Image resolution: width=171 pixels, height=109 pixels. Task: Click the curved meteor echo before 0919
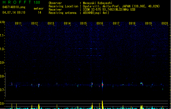click(x=142, y=84)
